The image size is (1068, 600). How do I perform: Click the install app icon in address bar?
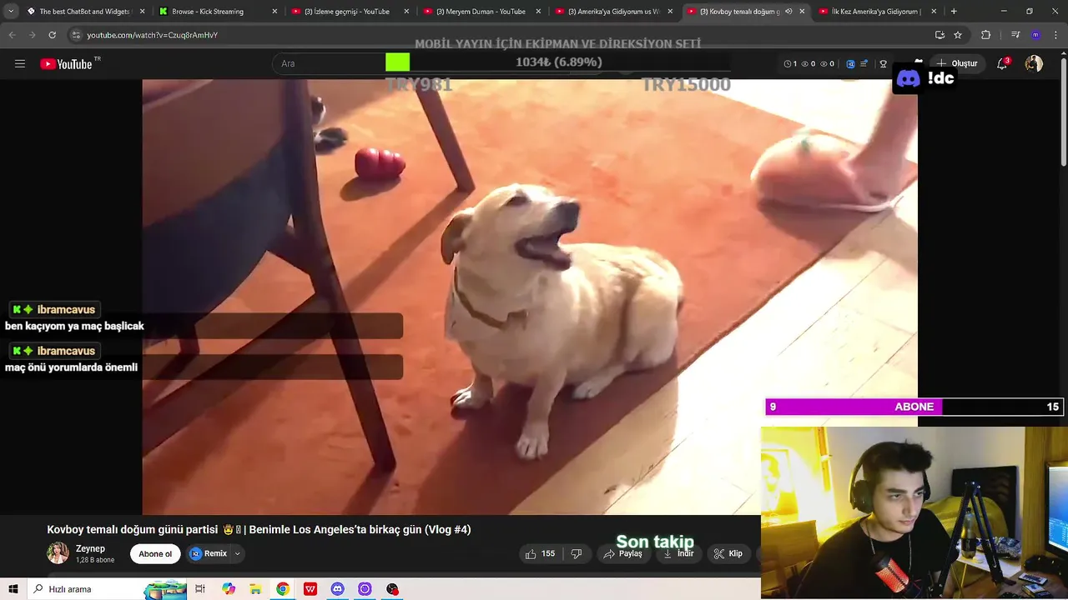pyautogui.click(x=940, y=35)
